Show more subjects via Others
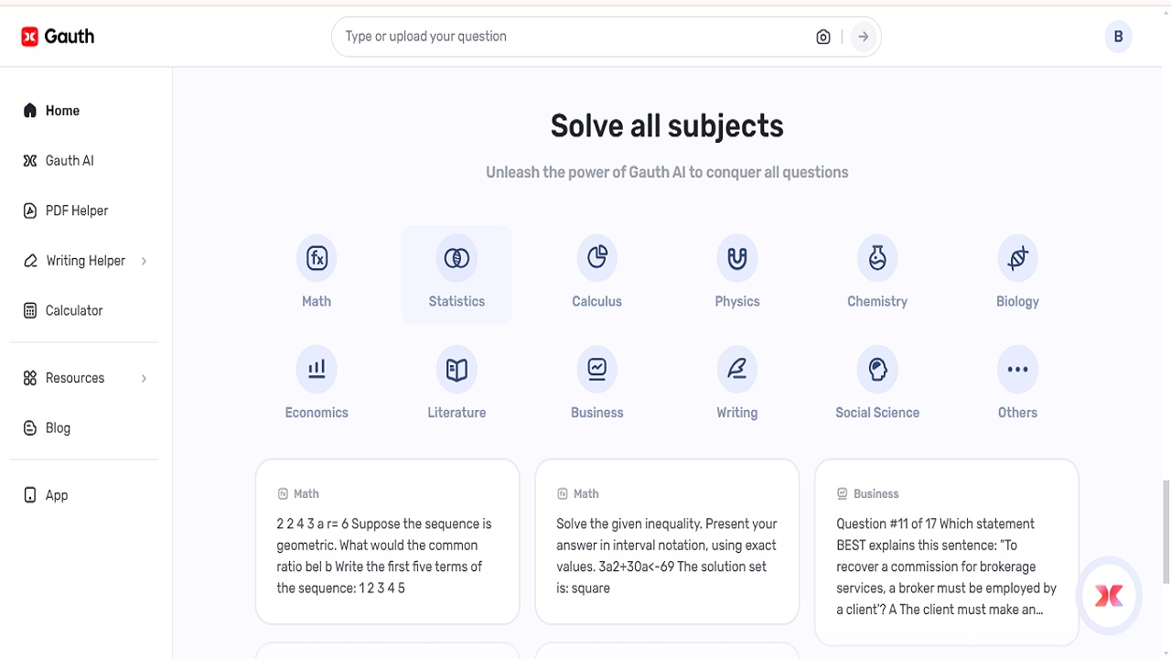 coord(1017,370)
